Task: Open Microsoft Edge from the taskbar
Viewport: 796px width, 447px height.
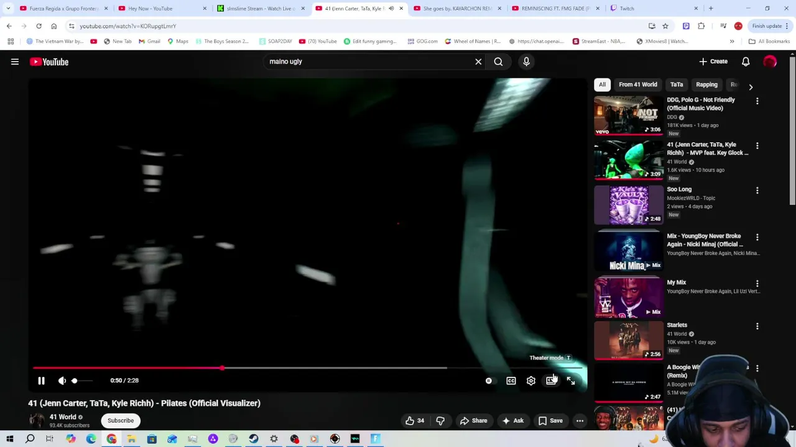Action: [x=91, y=439]
